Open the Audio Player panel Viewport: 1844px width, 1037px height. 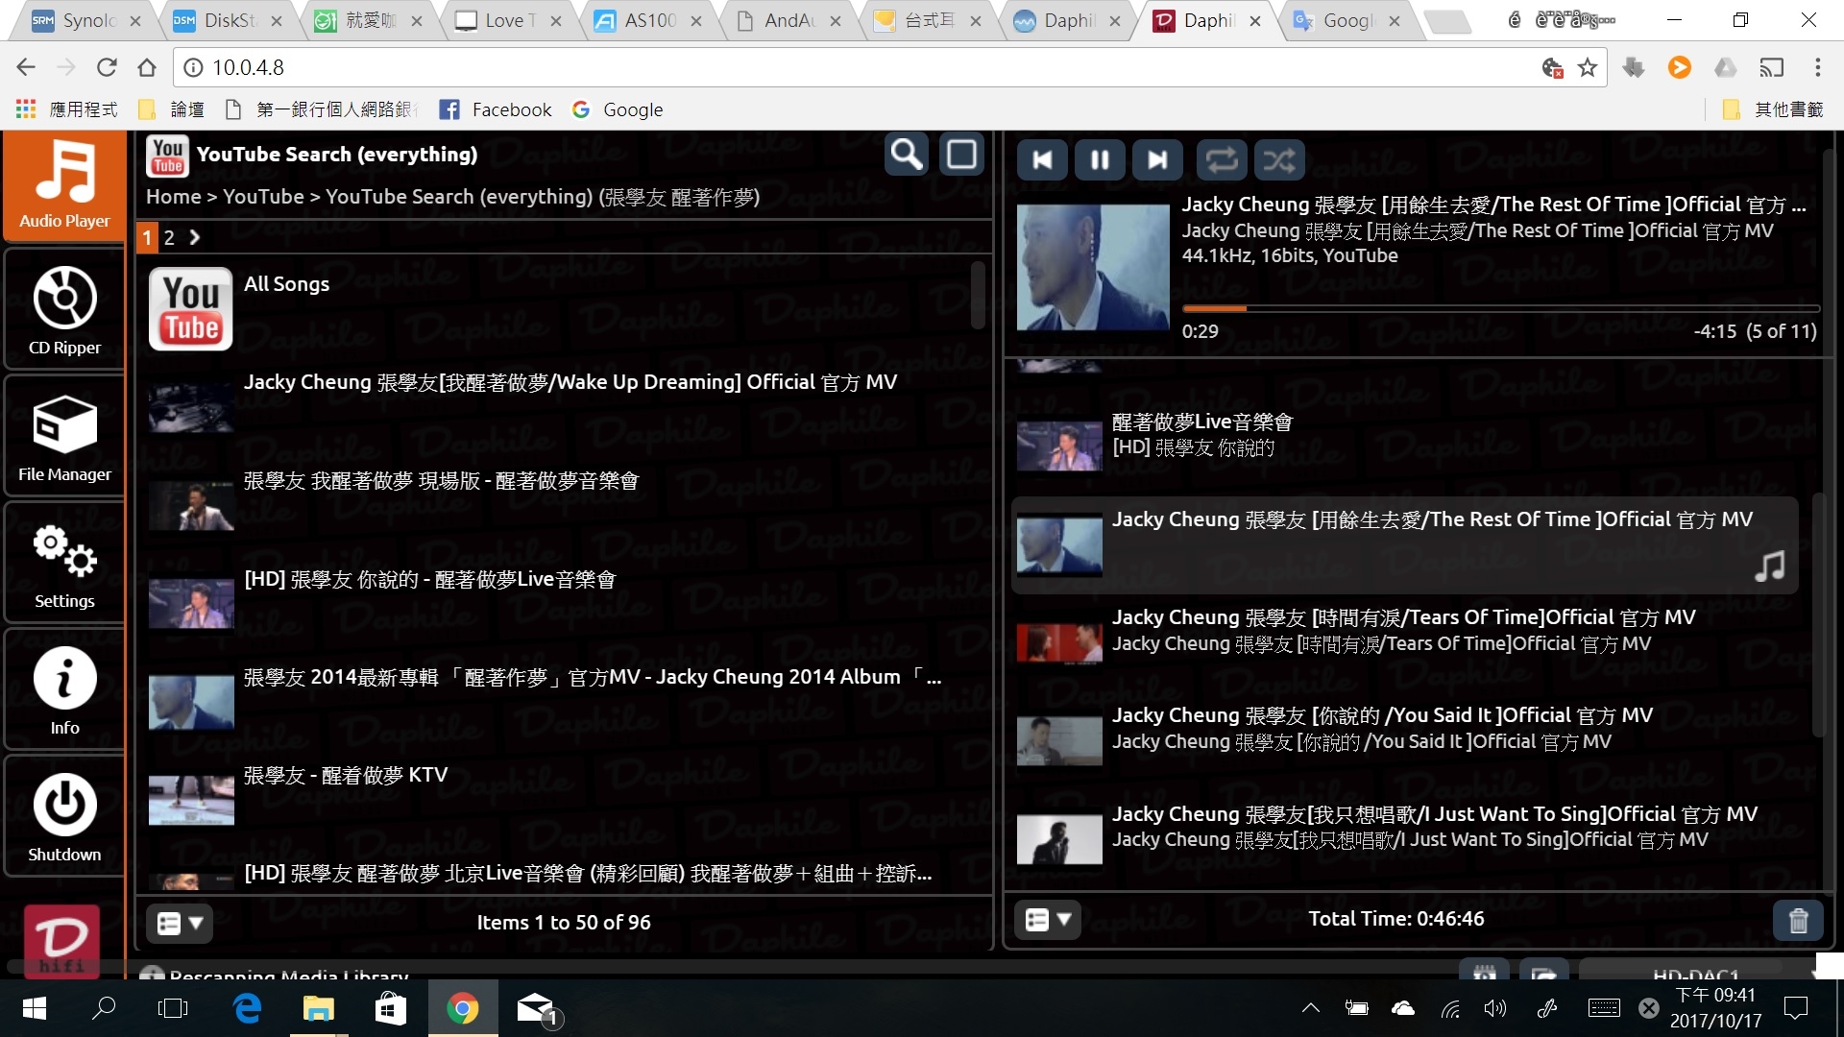click(64, 185)
